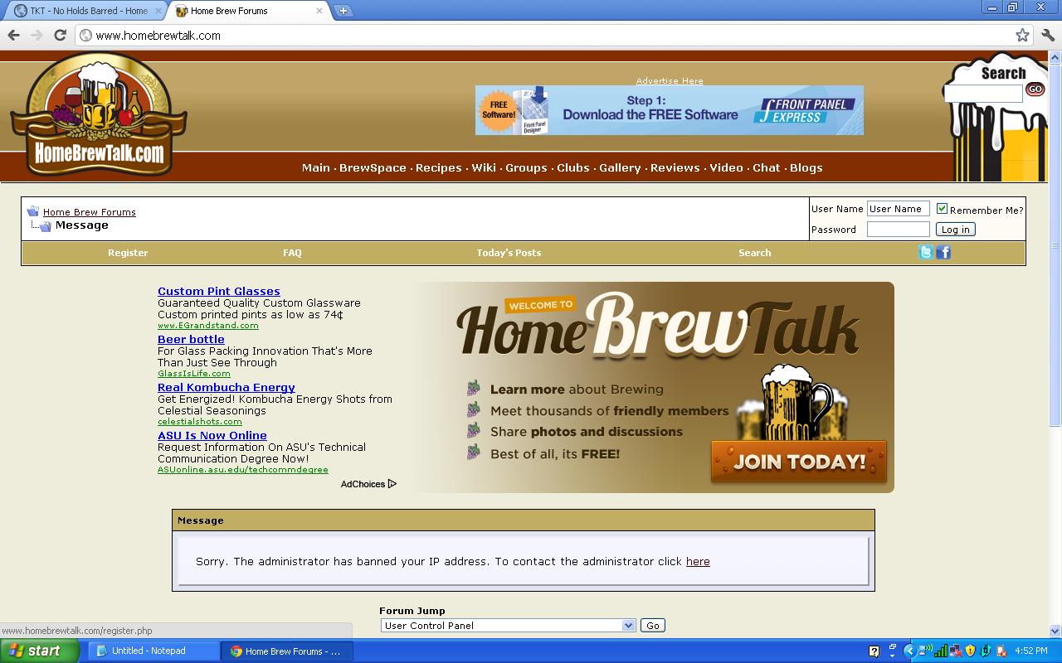Click the User Name input field
1062x663 pixels.
(898, 209)
